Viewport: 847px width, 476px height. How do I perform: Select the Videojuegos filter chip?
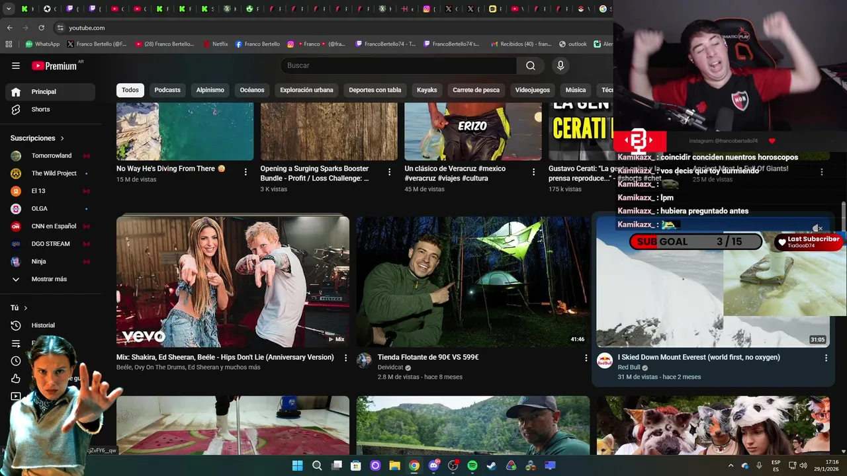pos(533,90)
